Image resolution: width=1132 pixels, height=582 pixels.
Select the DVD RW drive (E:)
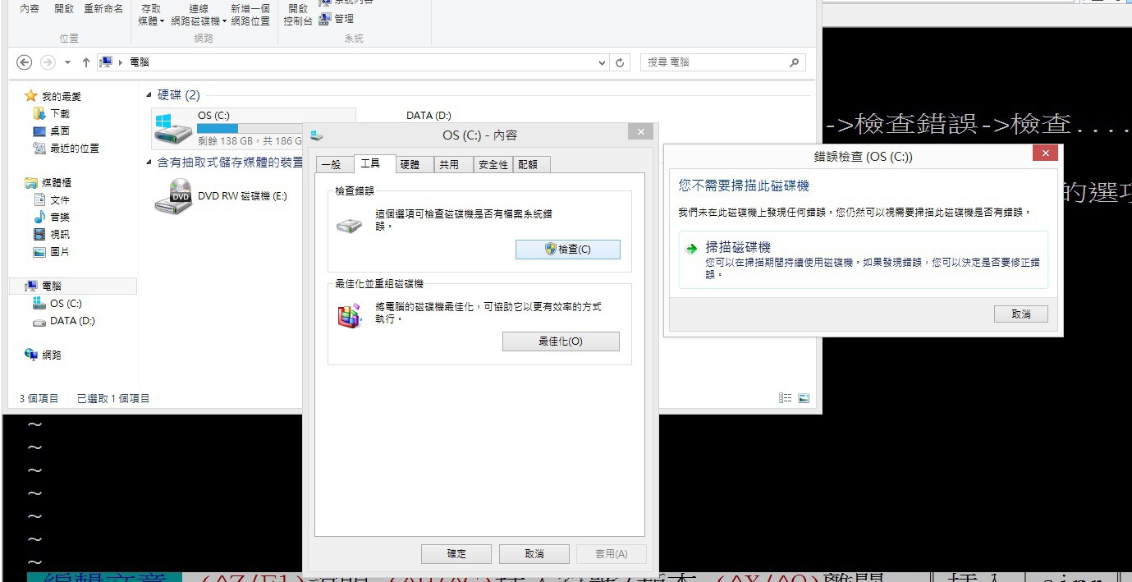click(174, 197)
